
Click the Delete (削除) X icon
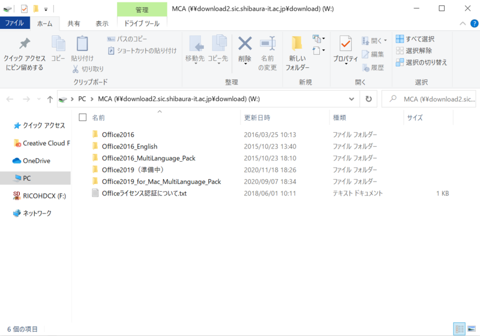[x=245, y=43]
